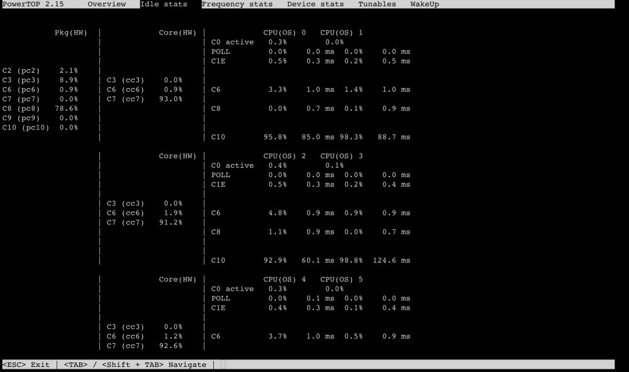Select the CPU(OS) 5 column header
The height and width of the screenshot is (372, 629).
pos(342,280)
